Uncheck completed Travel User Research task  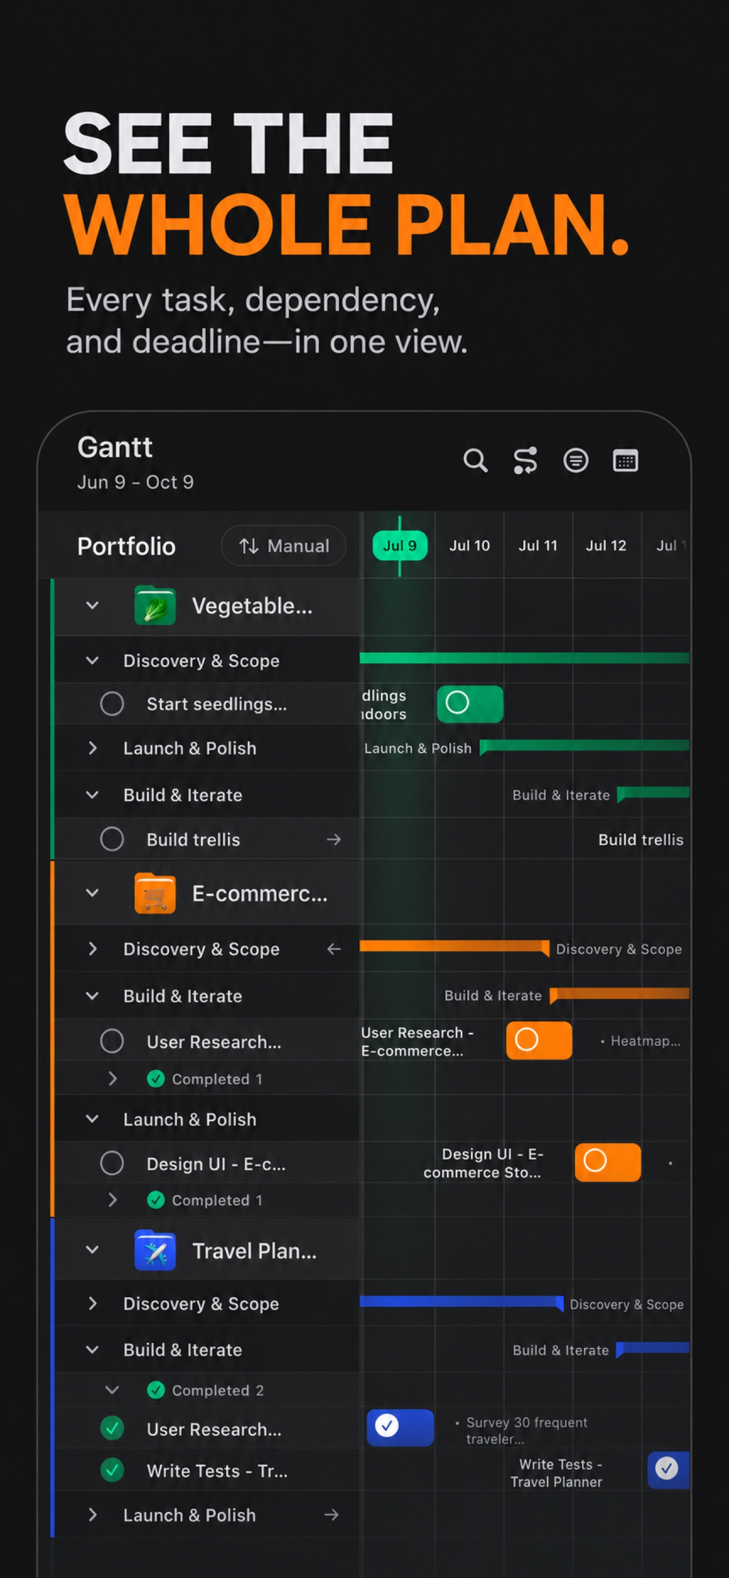click(112, 1428)
